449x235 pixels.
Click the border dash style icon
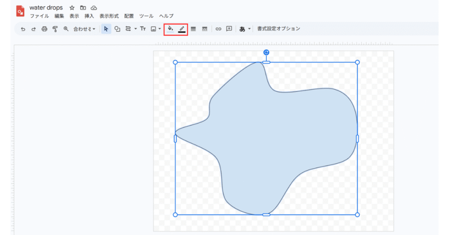tap(204, 29)
